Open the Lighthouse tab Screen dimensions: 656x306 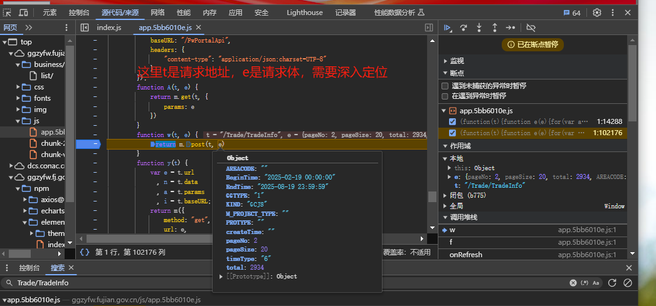pos(305,13)
